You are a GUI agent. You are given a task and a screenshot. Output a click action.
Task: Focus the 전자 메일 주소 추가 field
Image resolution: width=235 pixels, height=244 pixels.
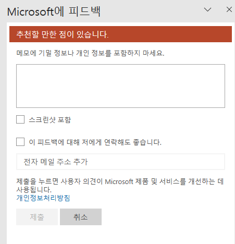120,162
